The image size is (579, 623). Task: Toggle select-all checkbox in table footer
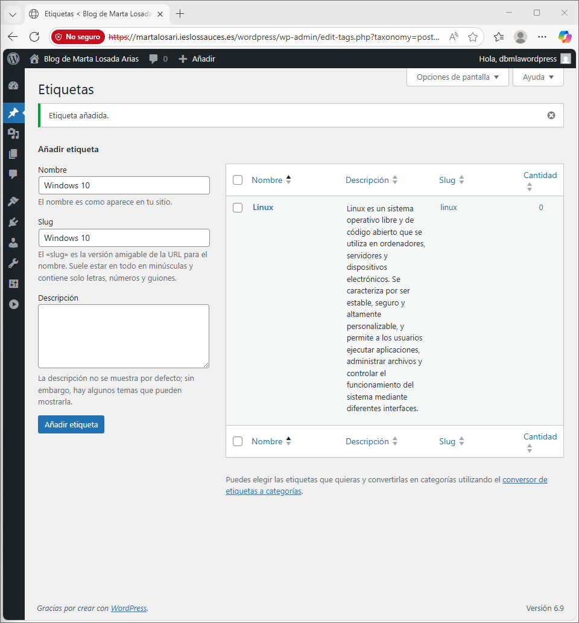[238, 441]
